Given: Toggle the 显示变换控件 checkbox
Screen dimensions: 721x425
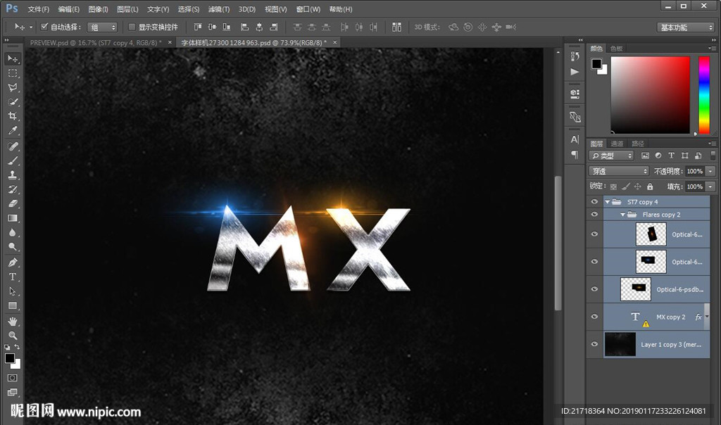Looking at the screenshot, I should click(132, 27).
